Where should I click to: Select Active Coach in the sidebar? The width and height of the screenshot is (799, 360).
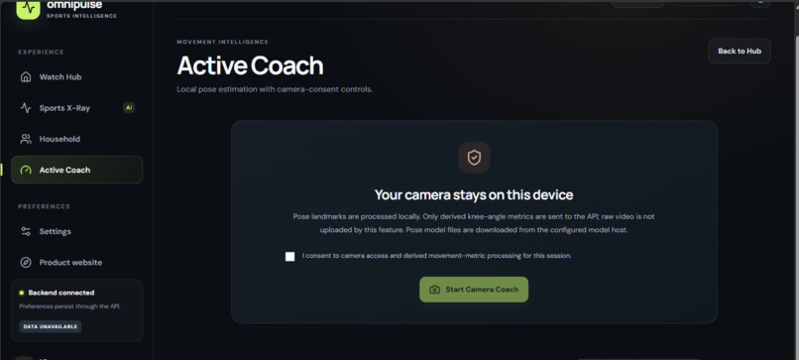click(x=76, y=170)
